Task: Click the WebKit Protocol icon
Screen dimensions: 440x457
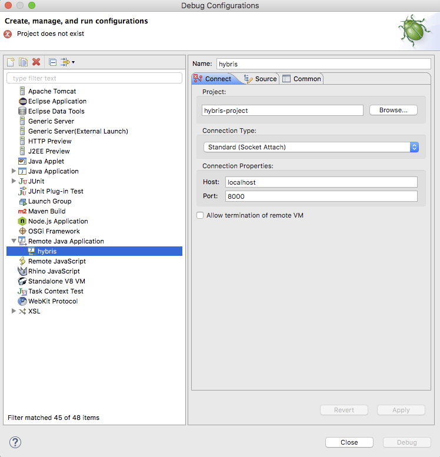Action: (22, 301)
